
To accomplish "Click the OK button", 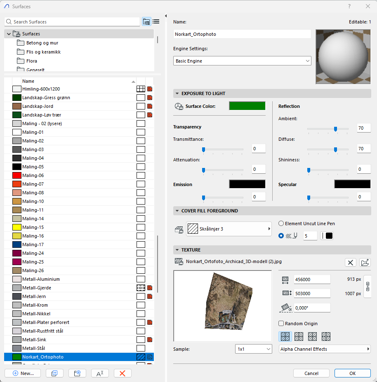I will point(352,373).
